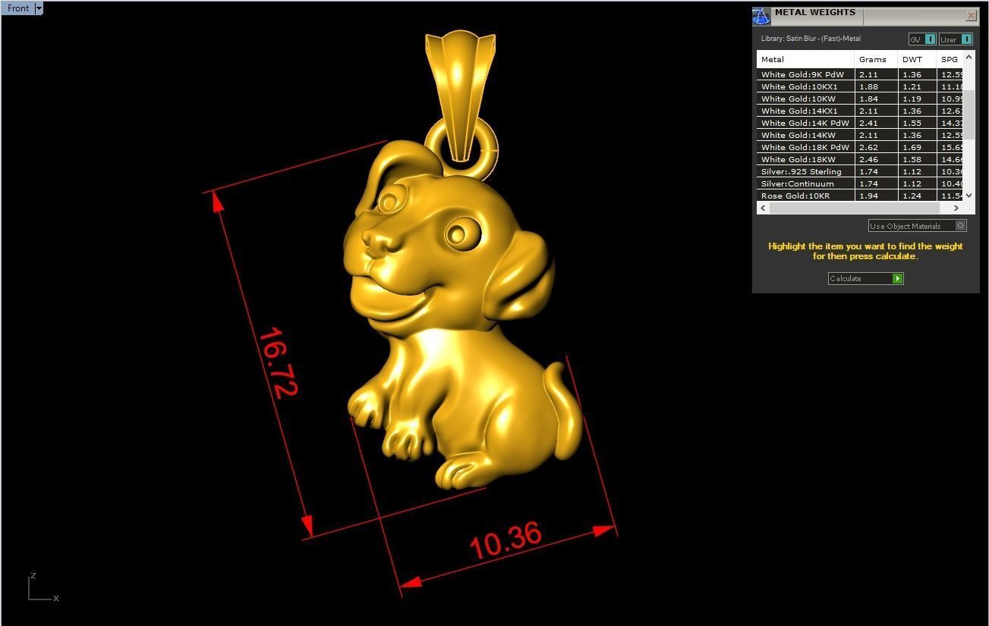The image size is (989, 626).
Task: Click the pendant bail on the model
Action: coord(461,95)
